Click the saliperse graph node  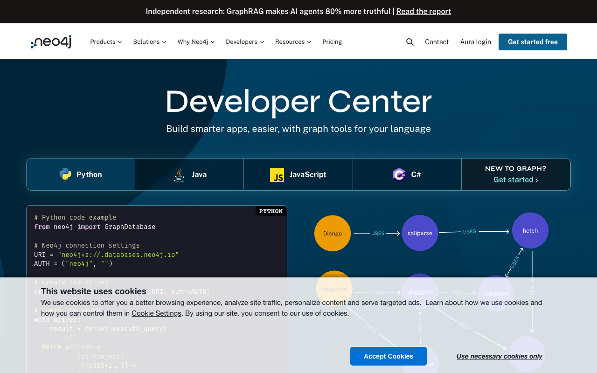click(x=420, y=233)
